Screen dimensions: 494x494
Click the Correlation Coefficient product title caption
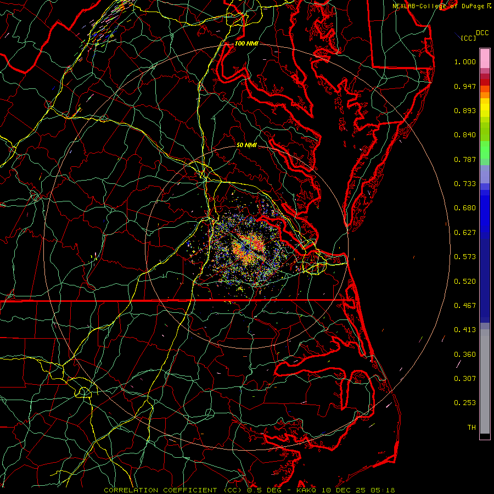pos(173,490)
